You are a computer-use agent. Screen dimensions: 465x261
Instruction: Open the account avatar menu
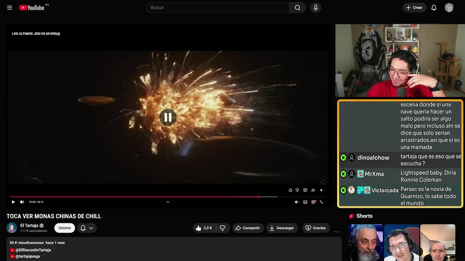(x=449, y=8)
